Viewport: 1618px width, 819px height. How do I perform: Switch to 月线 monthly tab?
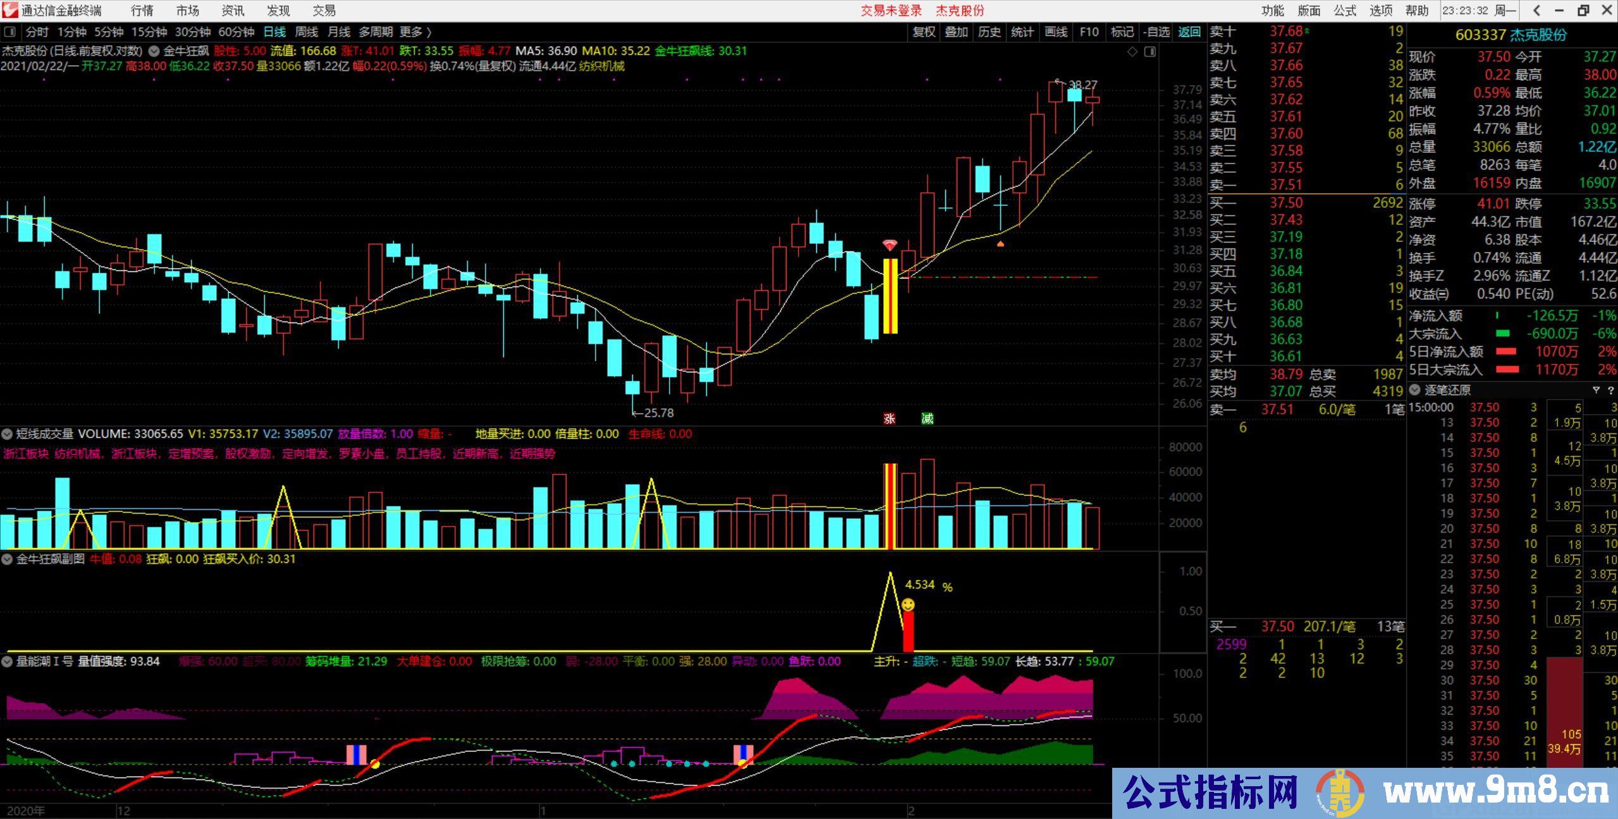click(x=339, y=32)
